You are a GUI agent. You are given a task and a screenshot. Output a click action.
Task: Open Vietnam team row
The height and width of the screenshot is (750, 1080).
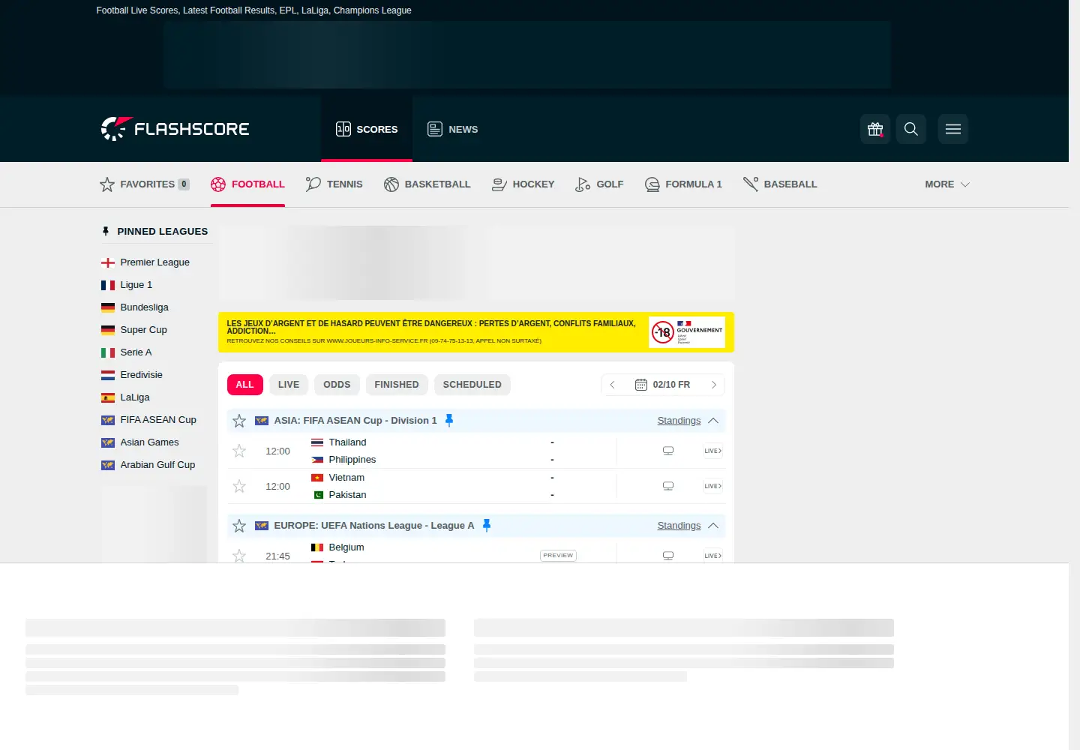pos(338,478)
